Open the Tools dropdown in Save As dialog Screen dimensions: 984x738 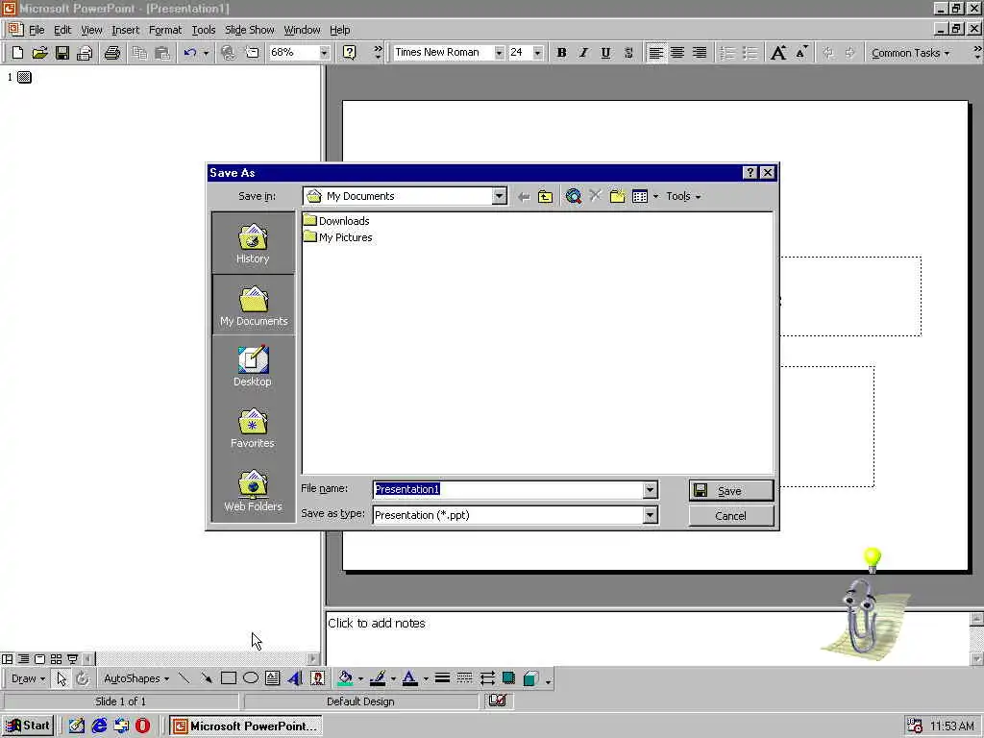coord(683,196)
